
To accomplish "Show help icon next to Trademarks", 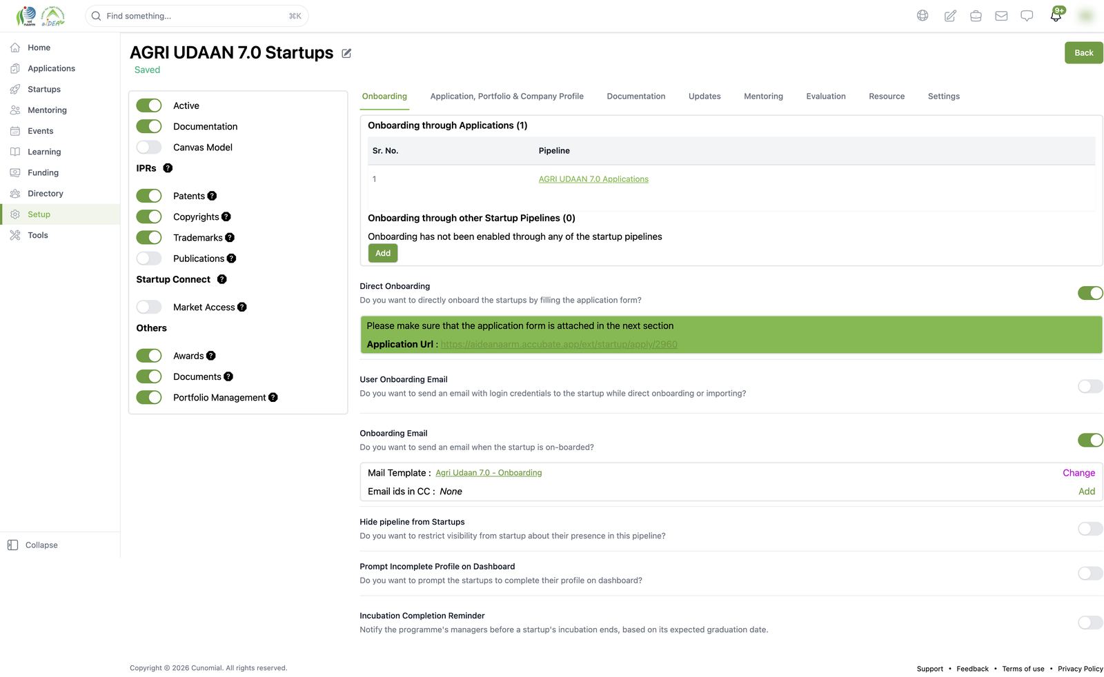I will (x=230, y=237).
